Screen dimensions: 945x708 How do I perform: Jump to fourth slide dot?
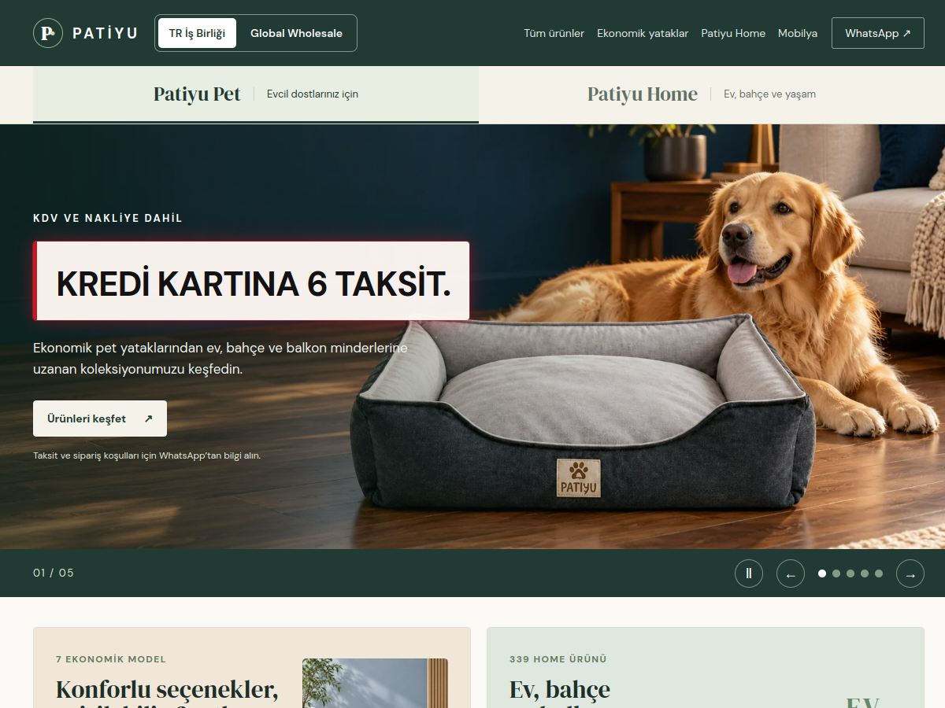pos(865,573)
